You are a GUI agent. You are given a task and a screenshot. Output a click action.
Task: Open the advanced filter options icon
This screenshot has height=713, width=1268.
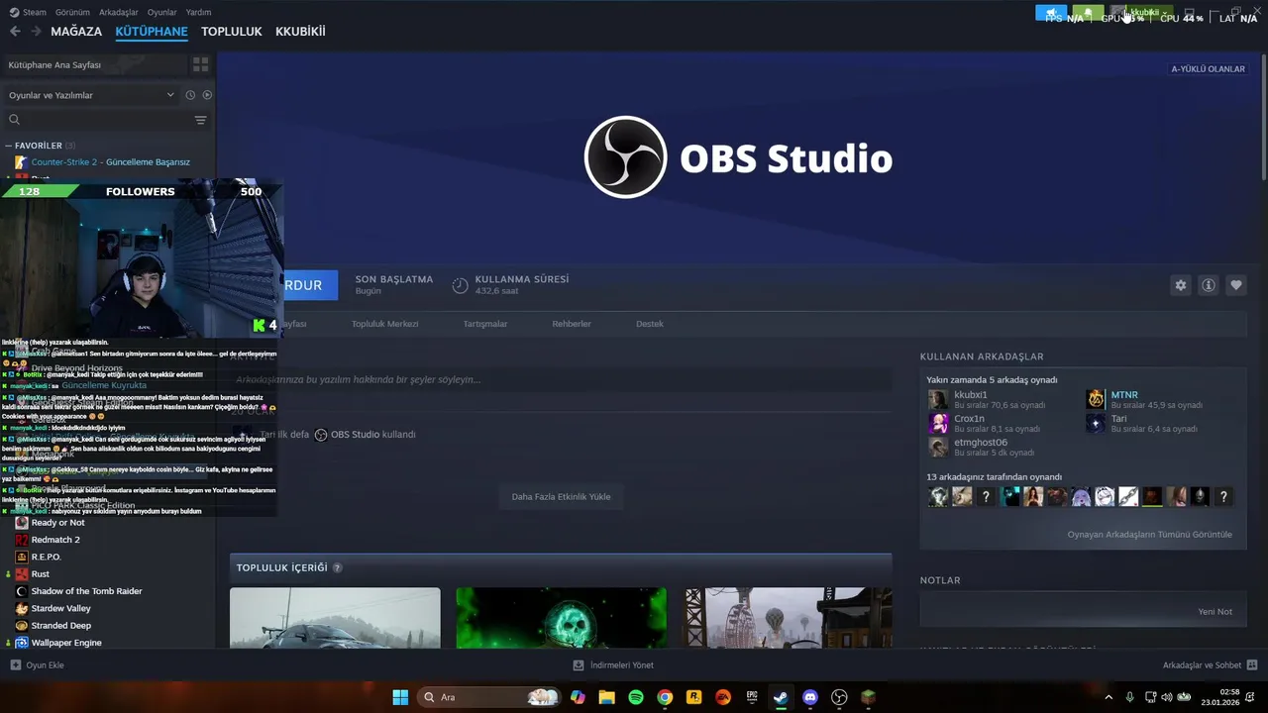click(201, 120)
